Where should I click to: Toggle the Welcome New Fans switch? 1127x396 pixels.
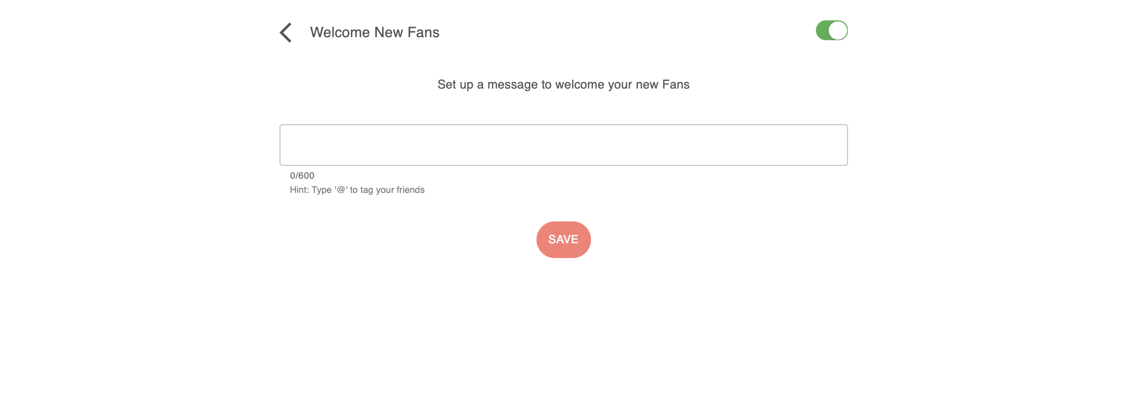831,31
